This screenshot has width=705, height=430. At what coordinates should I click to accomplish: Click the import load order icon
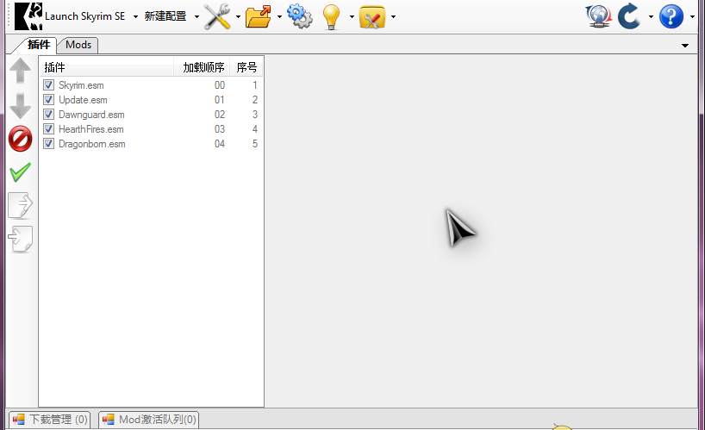[x=20, y=239]
